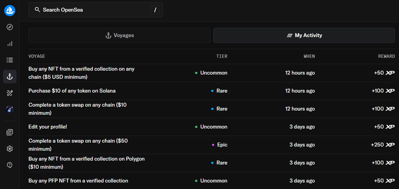Open Buy any PFP NFT voyage row
The height and width of the screenshot is (189, 399).
(x=211, y=181)
